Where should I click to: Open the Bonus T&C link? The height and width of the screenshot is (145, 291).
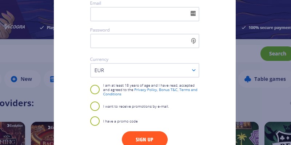tap(168, 90)
